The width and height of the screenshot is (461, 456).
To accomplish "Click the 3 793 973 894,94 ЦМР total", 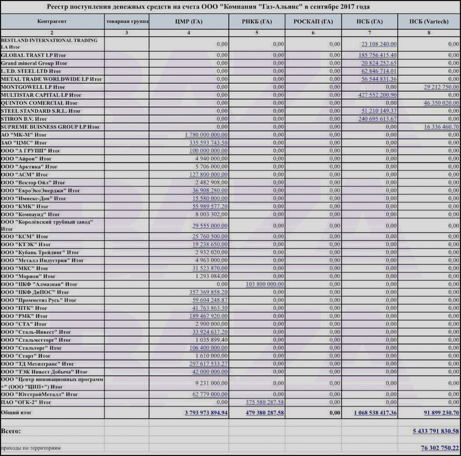I will 206,413.
